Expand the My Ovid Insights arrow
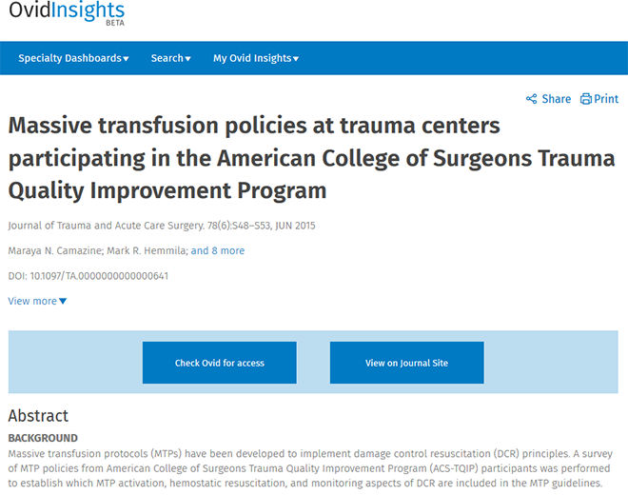Screen dimensions: 628x495 [296, 59]
